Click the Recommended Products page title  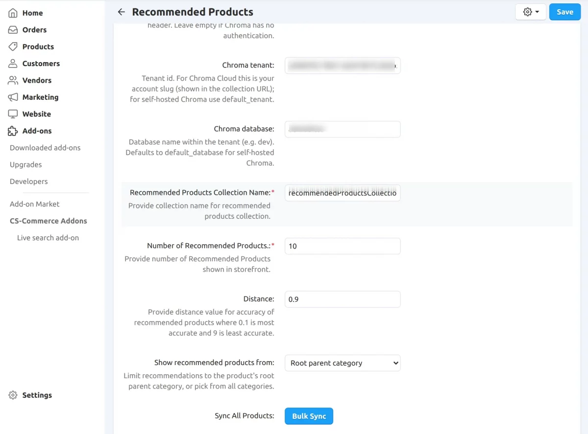pyautogui.click(x=193, y=12)
